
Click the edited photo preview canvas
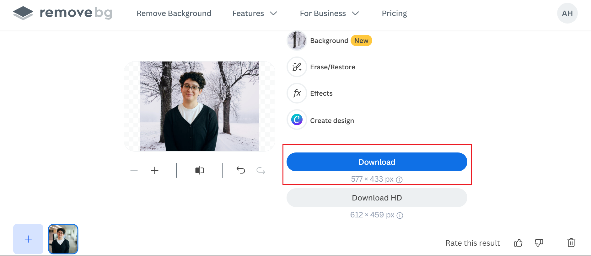coord(200,106)
